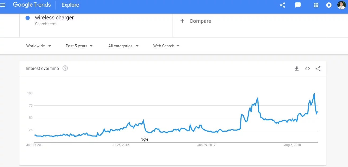Open the user account avatar

click(x=341, y=5)
